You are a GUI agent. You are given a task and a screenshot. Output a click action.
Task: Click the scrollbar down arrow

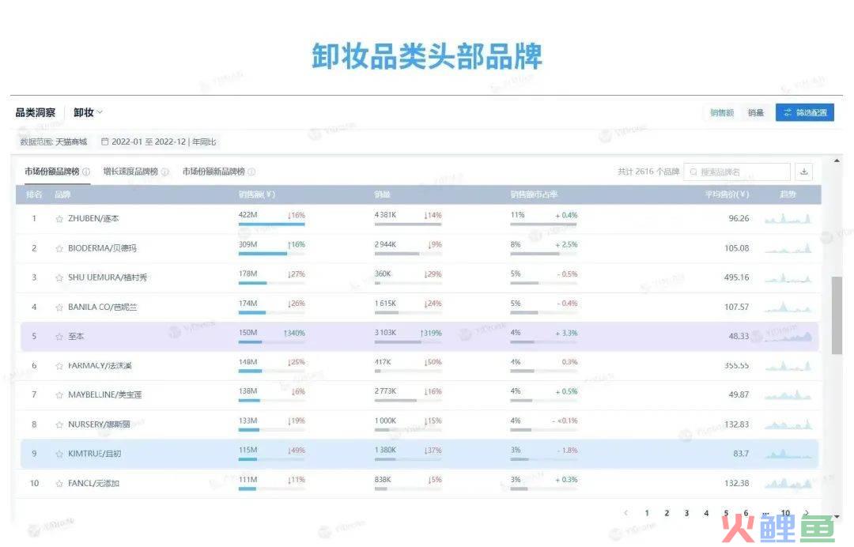pos(837,516)
